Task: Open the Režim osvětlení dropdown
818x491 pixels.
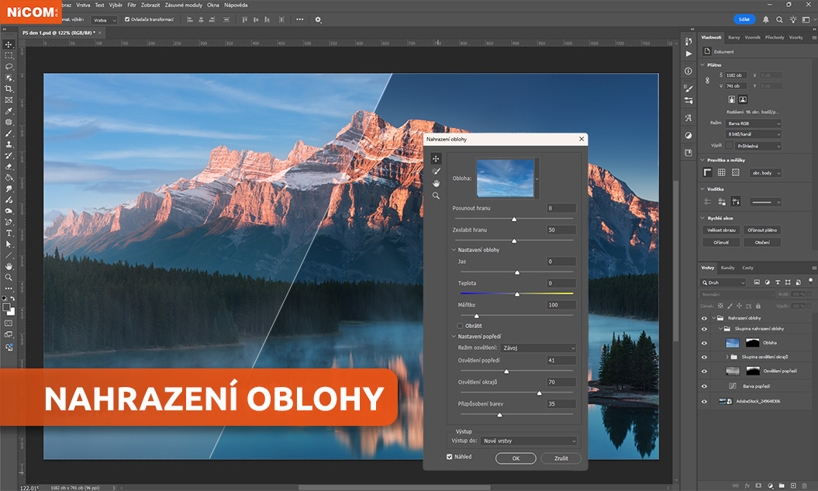Action: coord(538,348)
